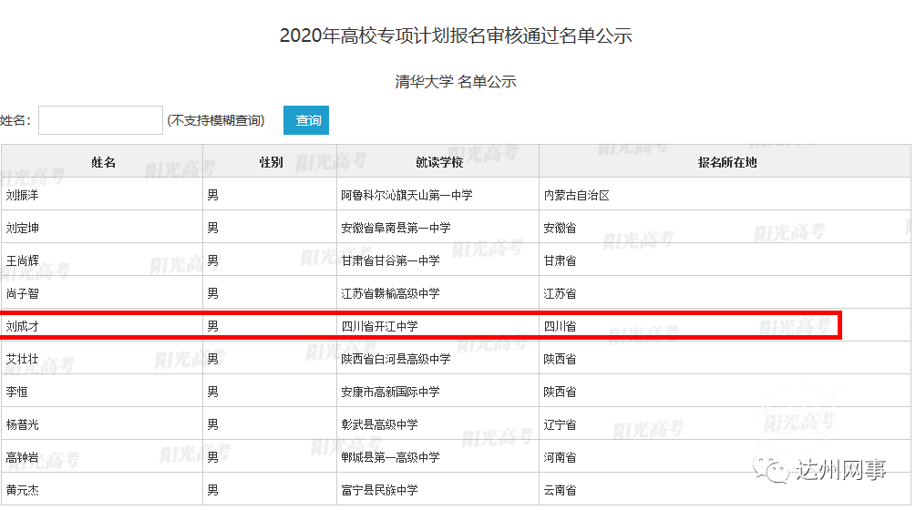Click location 江苏省
Image resolution: width=916 pixels, height=510 pixels.
point(560,293)
